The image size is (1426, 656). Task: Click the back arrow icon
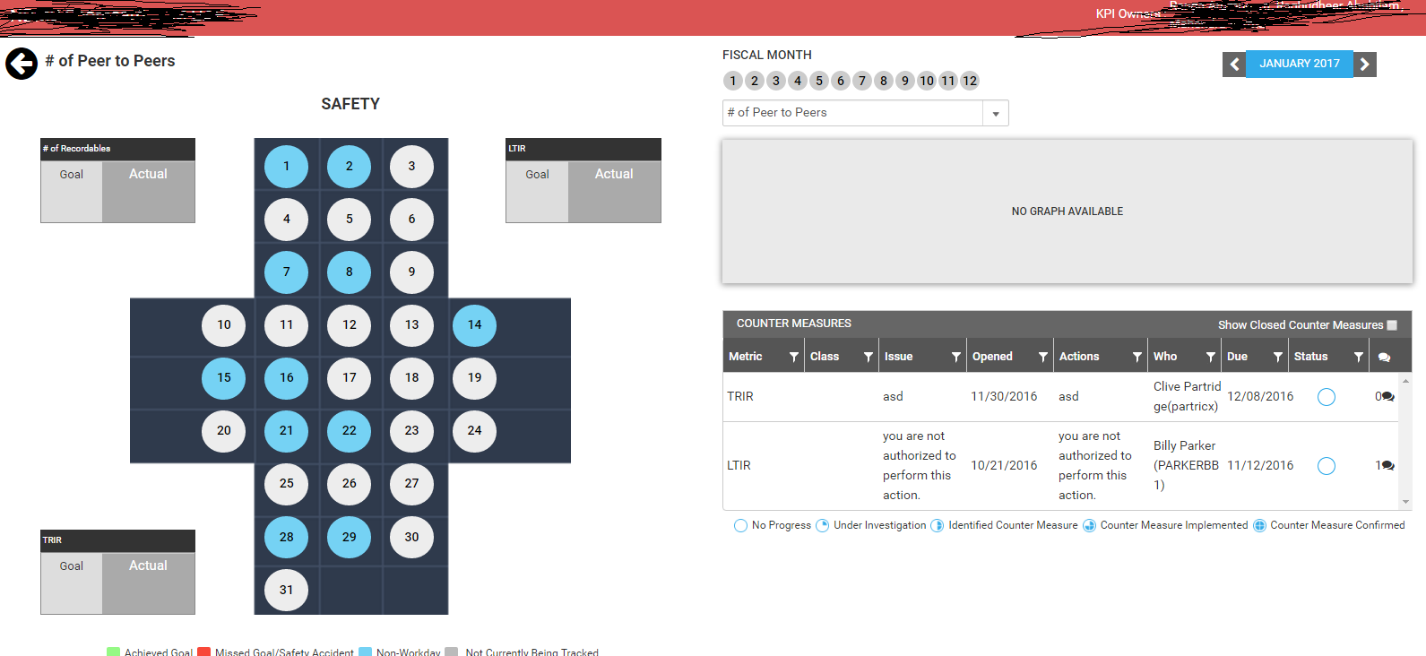tap(22, 64)
